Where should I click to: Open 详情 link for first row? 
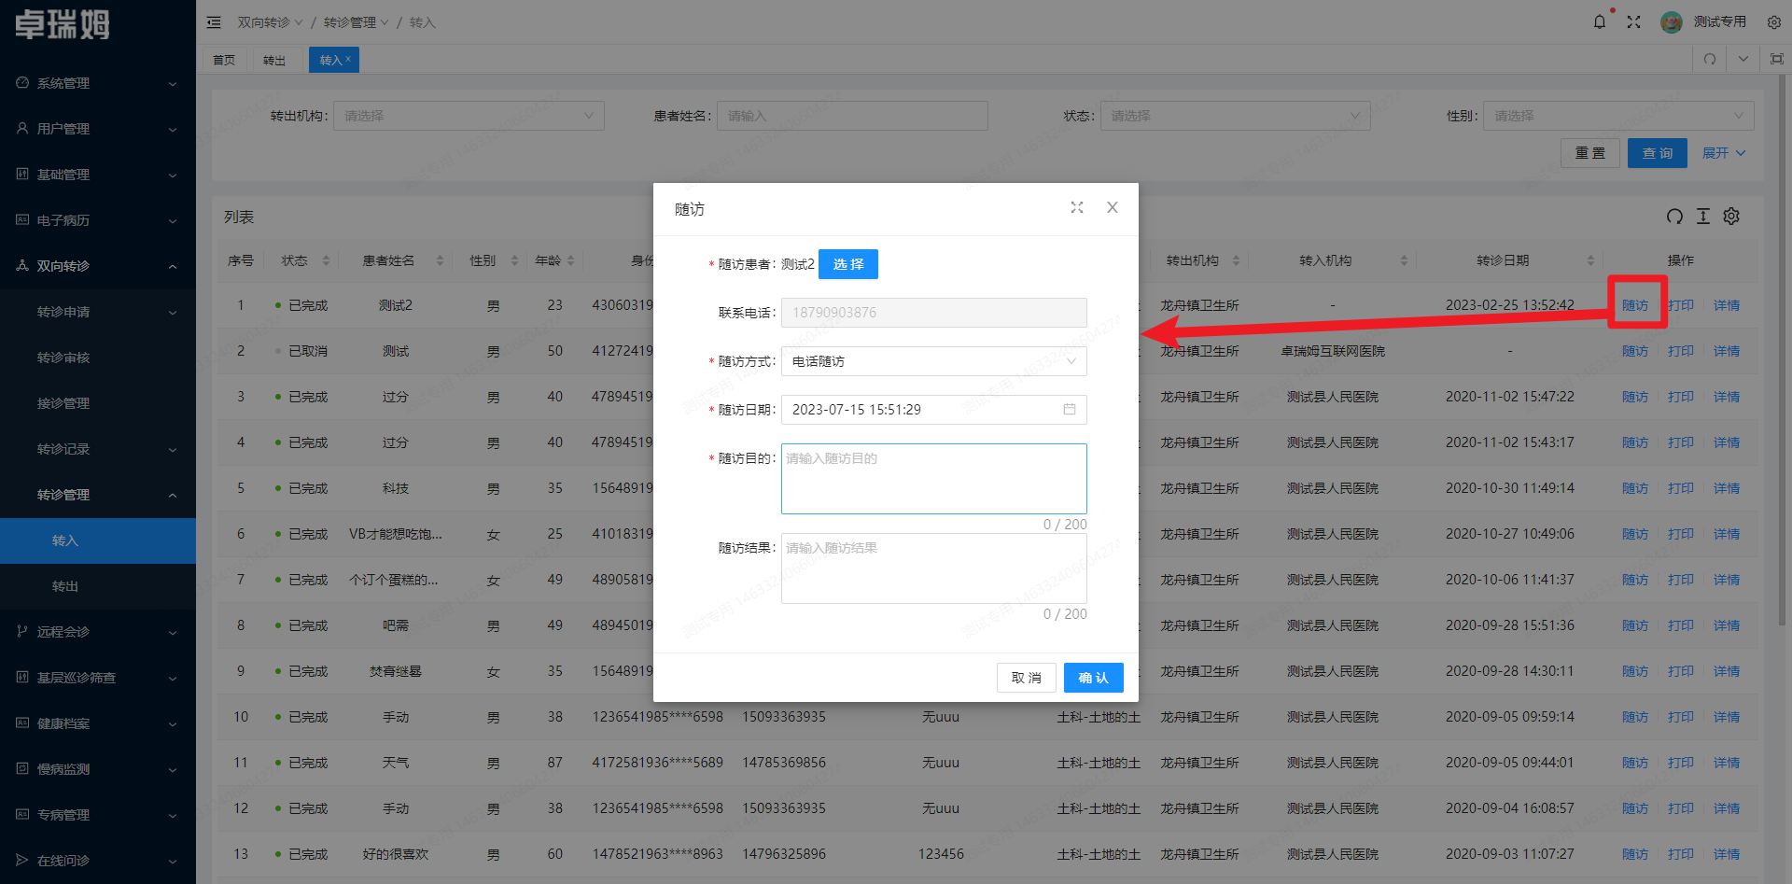pyautogui.click(x=1726, y=305)
